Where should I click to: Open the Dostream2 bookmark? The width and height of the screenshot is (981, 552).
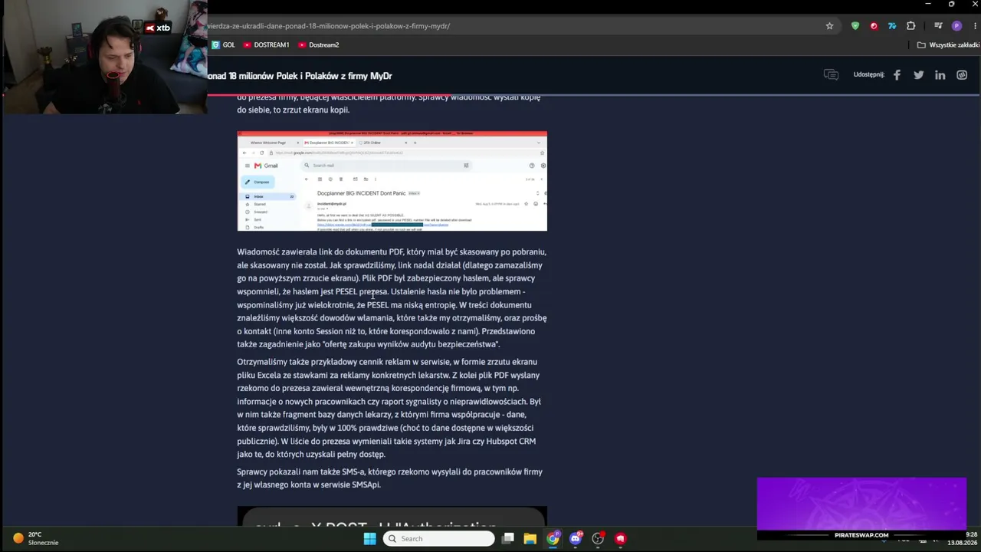pos(319,45)
